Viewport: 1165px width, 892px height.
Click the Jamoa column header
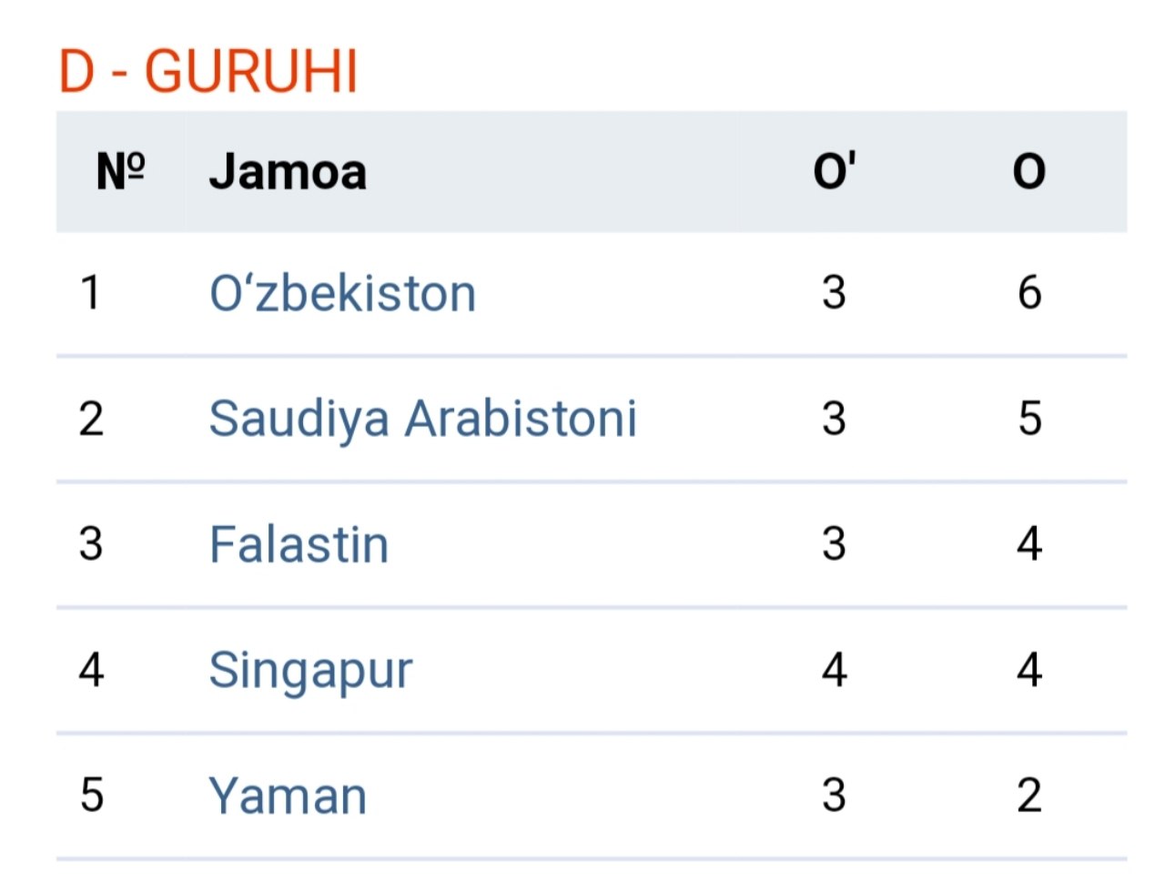coord(288,171)
